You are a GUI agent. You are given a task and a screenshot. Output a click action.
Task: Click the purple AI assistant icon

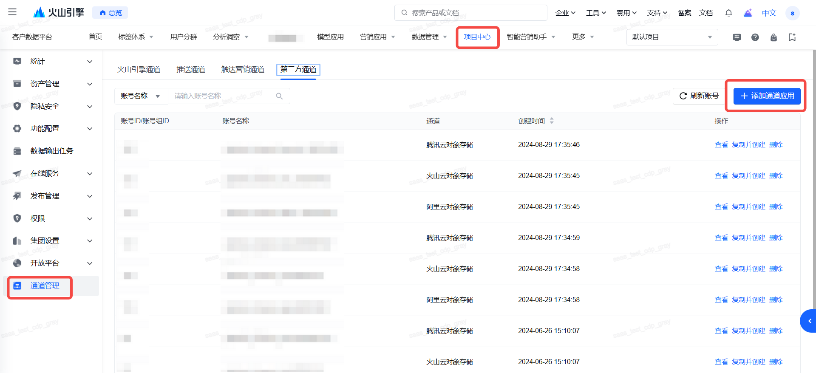pos(748,13)
